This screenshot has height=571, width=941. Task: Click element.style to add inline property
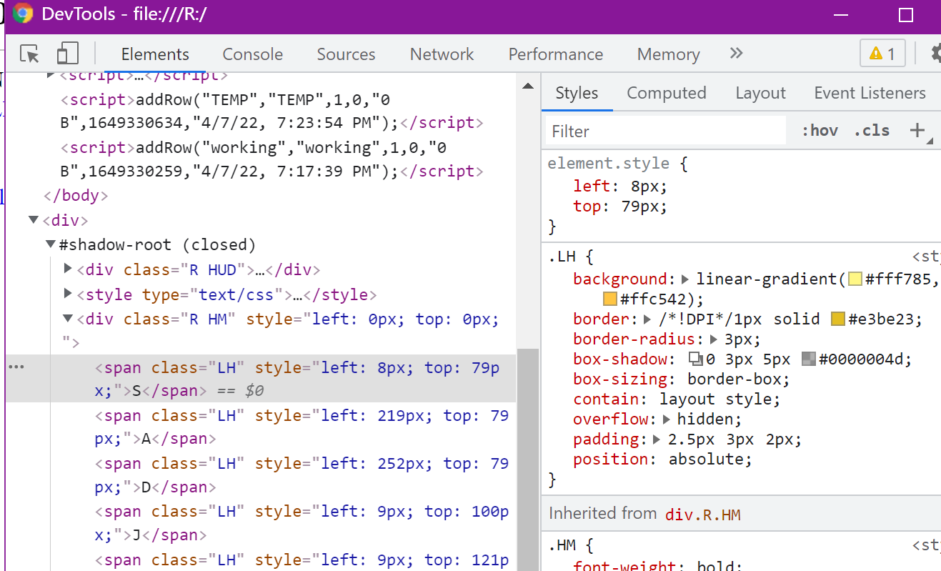609,163
